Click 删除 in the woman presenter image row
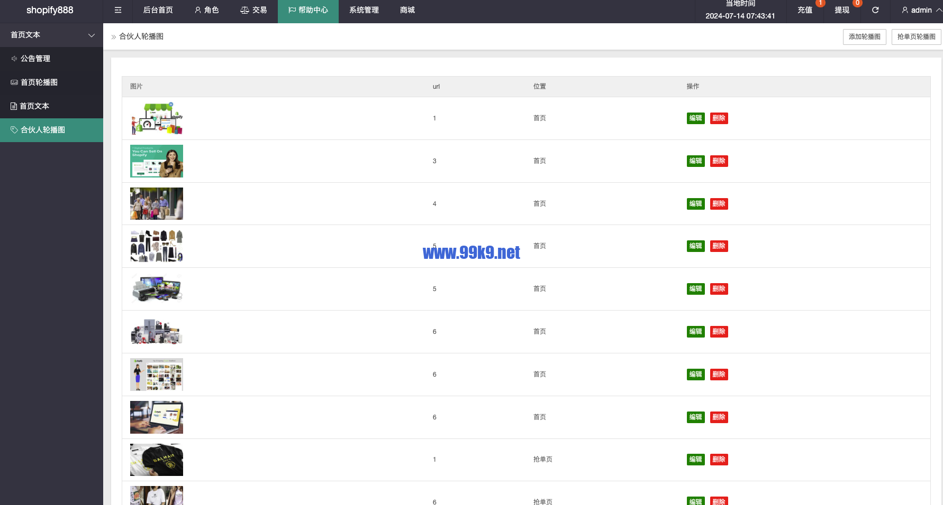Viewport: 943px width, 505px height. point(719,375)
